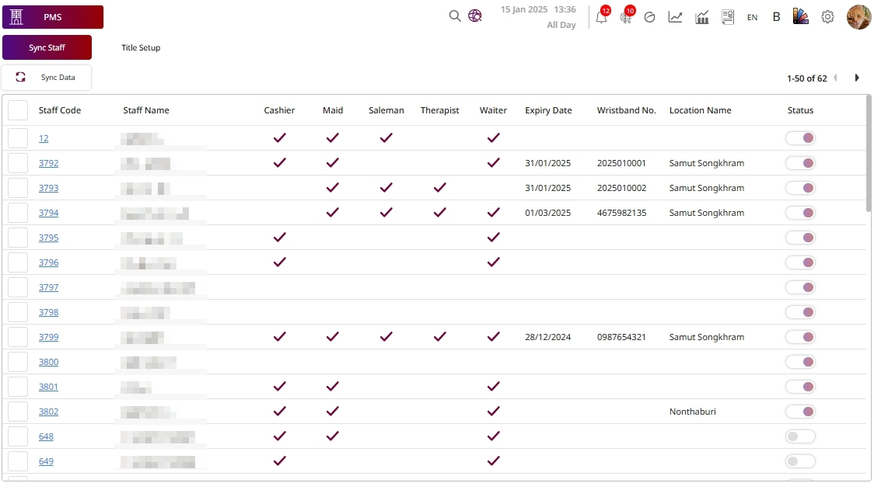Open the color palette theme picker
Screen dimensions: 874x483
[801, 17]
